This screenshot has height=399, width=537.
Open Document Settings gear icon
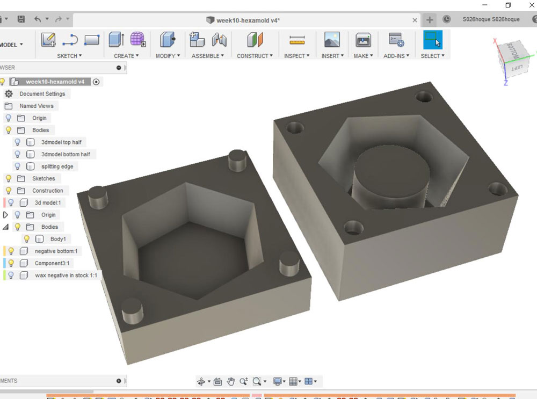tap(9, 94)
